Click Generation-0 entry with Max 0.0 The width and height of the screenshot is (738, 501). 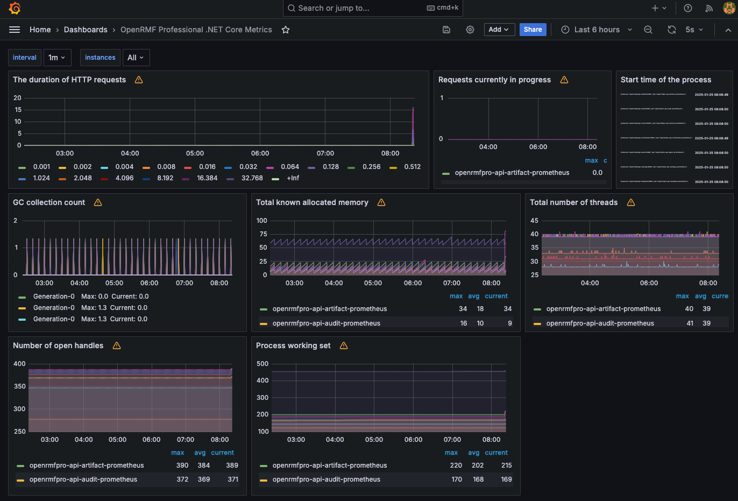coord(54,297)
